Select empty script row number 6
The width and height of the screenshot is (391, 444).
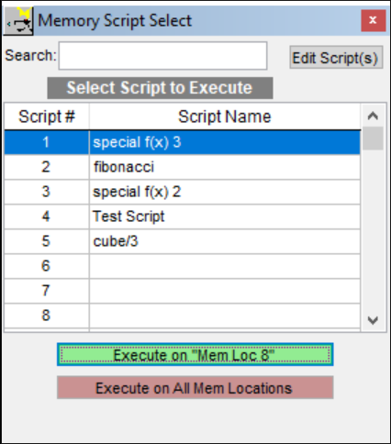coord(183,266)
